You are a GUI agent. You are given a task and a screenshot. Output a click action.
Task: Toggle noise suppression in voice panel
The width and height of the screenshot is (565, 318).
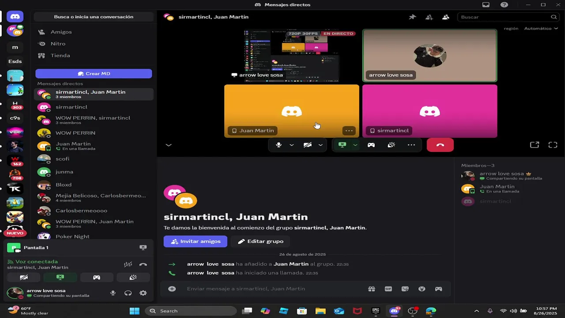pyautogui.click(x=128, y=265)
